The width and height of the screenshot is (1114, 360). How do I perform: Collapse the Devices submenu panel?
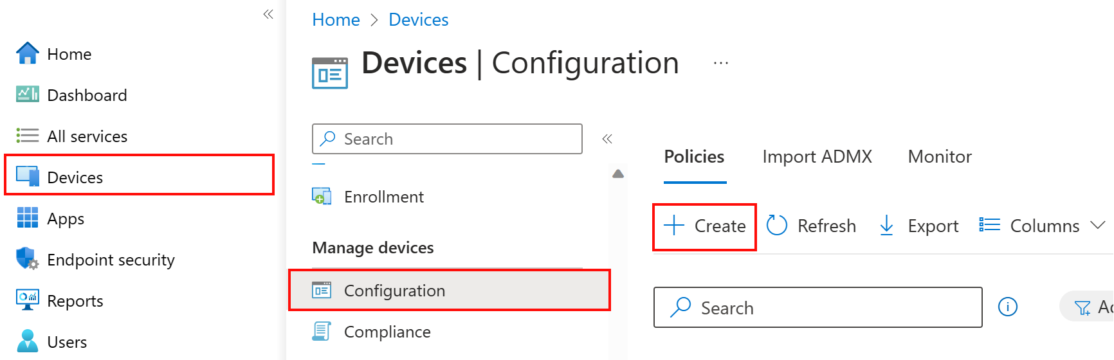[607, 139]
